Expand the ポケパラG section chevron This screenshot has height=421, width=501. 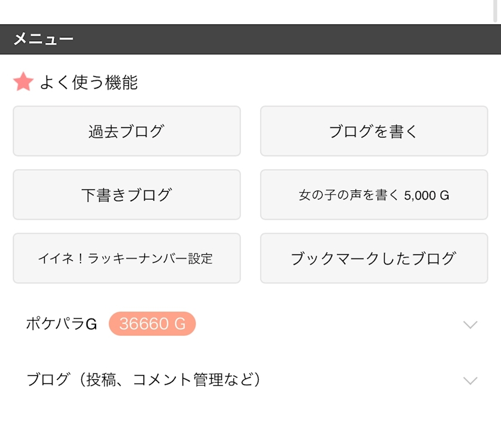click(x=470, y=325)
